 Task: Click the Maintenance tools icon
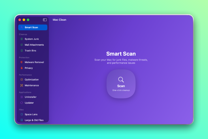coord(22,85)
